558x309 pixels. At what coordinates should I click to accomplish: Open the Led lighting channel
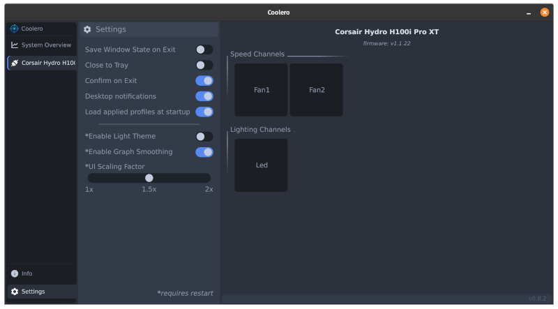tap(261, 165)
